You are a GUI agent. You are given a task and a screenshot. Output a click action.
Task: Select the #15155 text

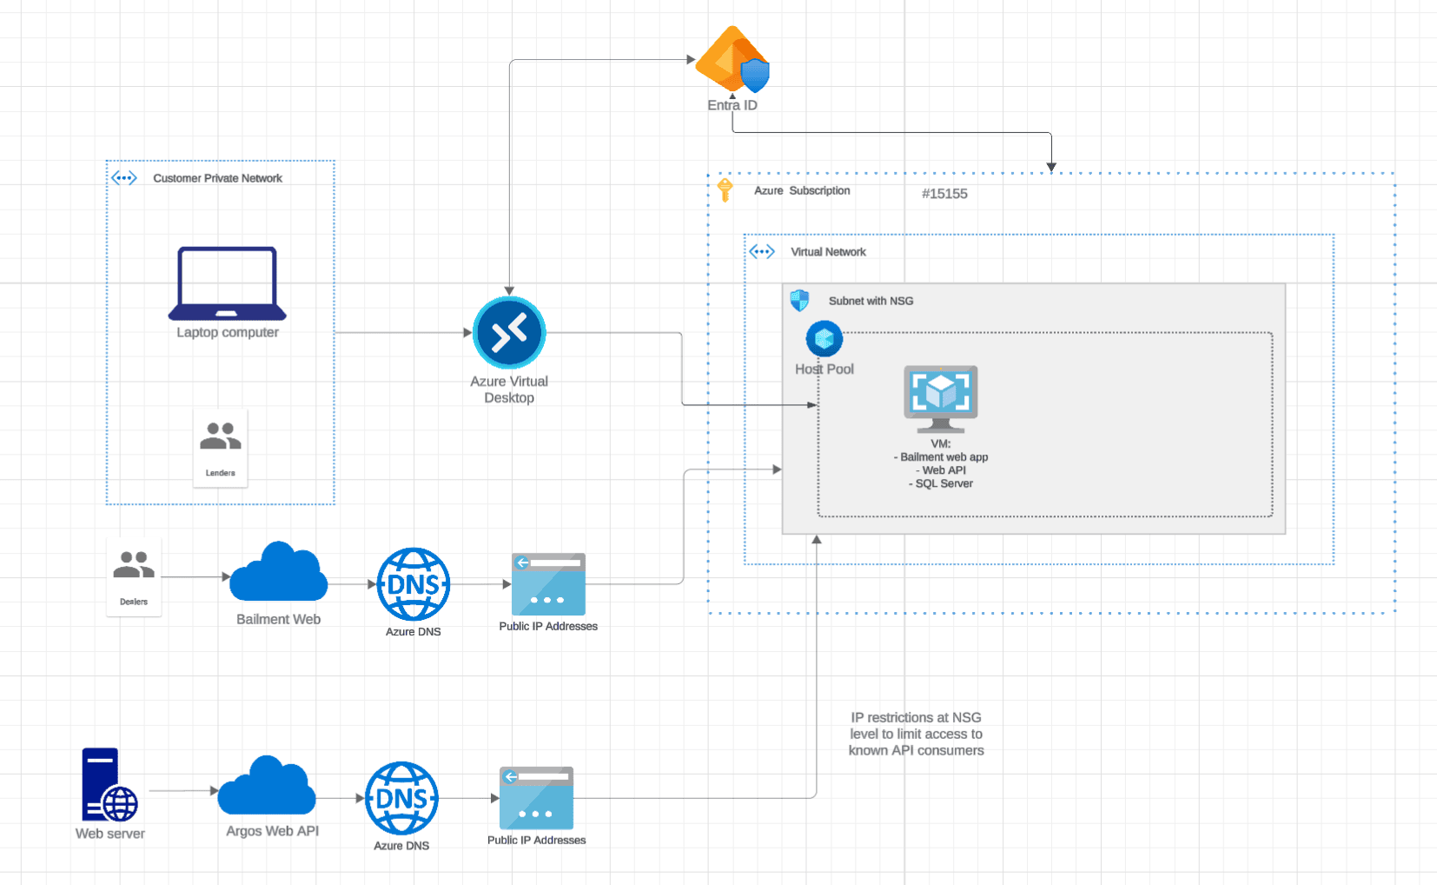coord(944,194)
